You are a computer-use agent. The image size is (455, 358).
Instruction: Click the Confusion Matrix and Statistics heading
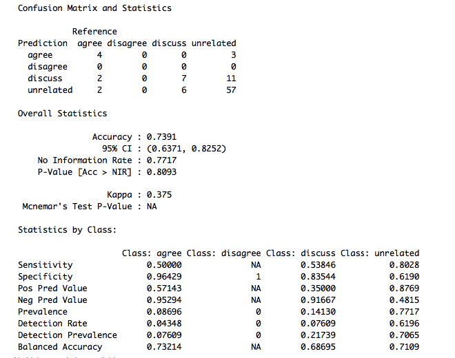click(x=94, y=8)
